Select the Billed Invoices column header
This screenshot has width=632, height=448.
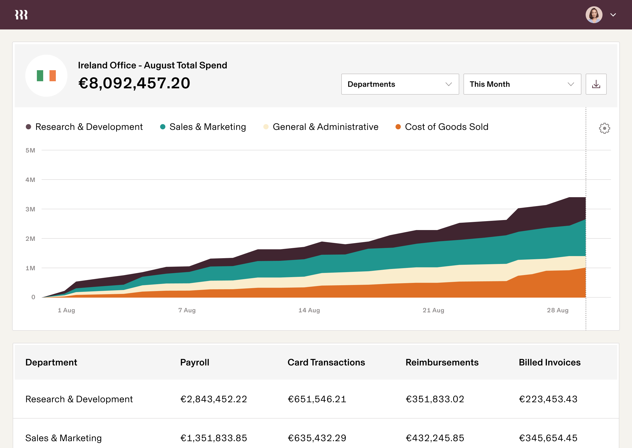(x=550, y=362)
